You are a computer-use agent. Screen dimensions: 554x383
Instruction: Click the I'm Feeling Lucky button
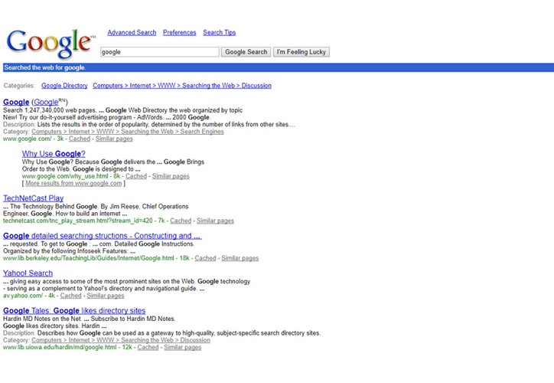[301, 52]
